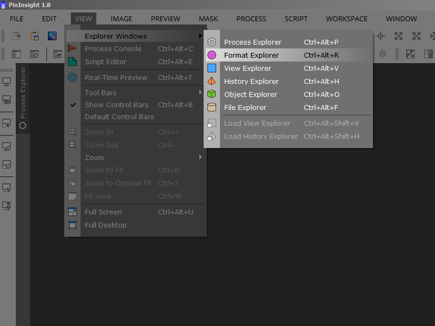This screenshot has width=435, height=326.
Task: Open the EDIT menu
Action: (49, 19)
